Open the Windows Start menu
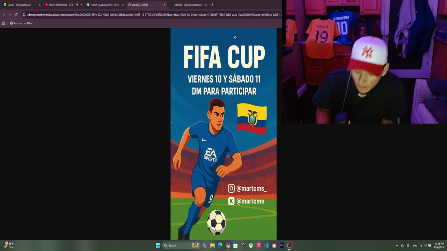This screenshot has height=251, width=447. click(x=158, y=245)
